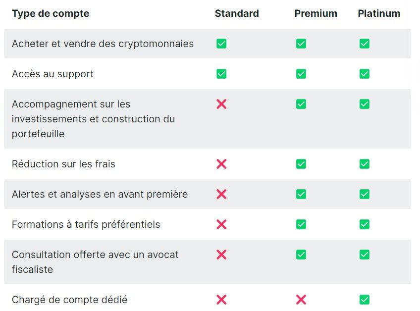
Task: Select the Standard column header
Action: point(237,13)
